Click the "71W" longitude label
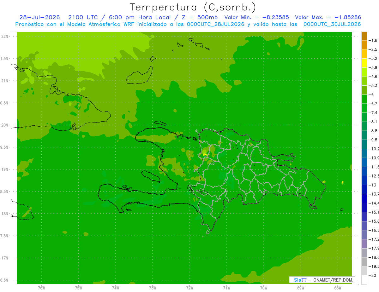The width and height of the screenshot is (379, 292). coord(226,288)
